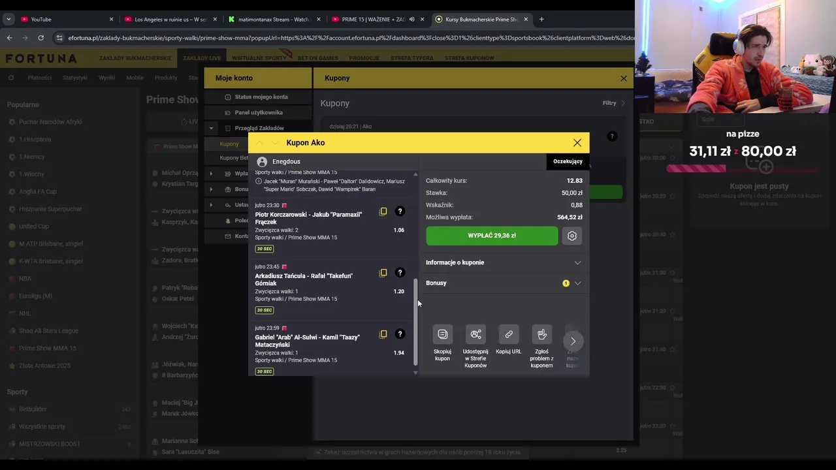Viewport: 836px width, 470px height.
Task: Click WYPŁAĆ 29,36 zł button
Action: click(492, 236)
